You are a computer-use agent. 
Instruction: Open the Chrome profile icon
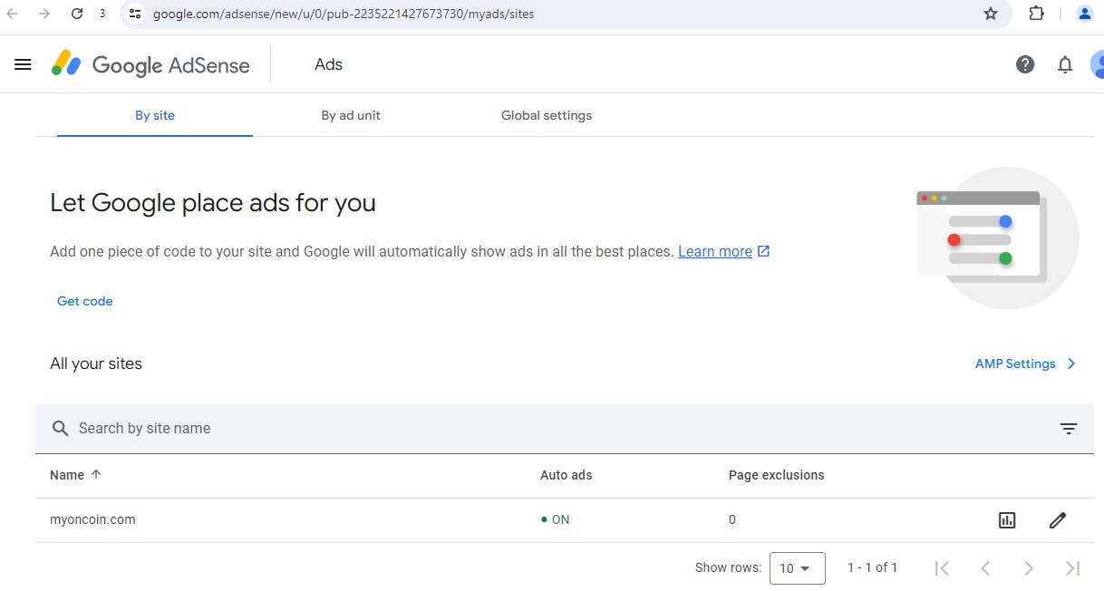(x=1084, y=14)
